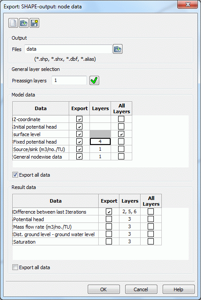The height and width of the screenshot is (300, 201).
Task: Enable All Layers for Initial potential head
Action: point(121,126)
